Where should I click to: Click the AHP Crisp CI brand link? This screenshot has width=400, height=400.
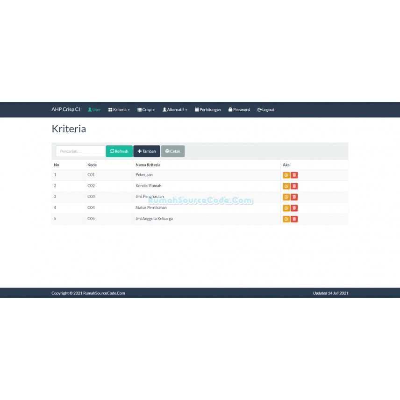pyautogui.click(x=65, y=109)
